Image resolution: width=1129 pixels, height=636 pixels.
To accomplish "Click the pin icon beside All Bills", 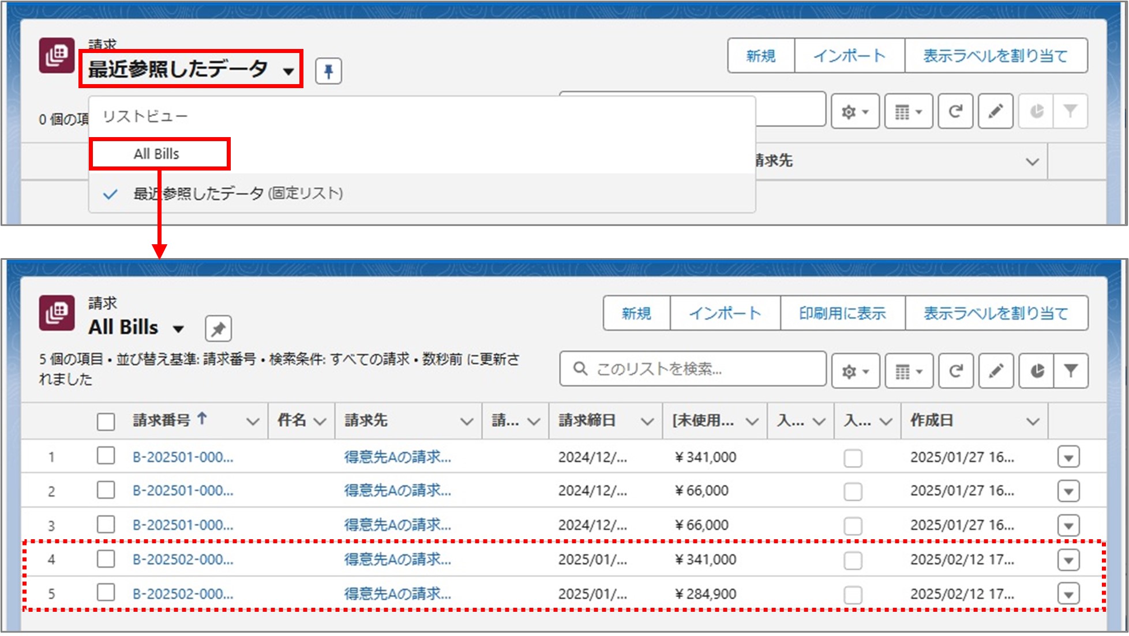I will (x=218, y=329).
